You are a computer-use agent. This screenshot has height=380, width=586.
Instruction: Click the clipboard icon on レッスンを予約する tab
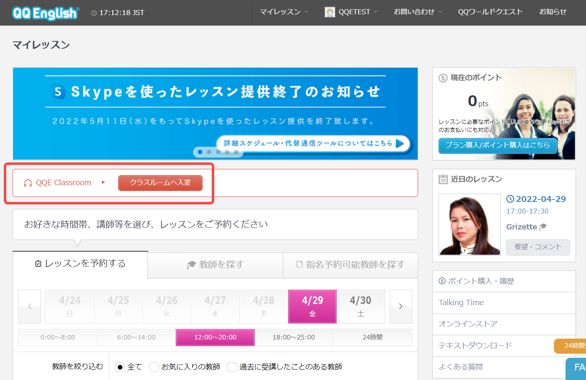(38, 263)
